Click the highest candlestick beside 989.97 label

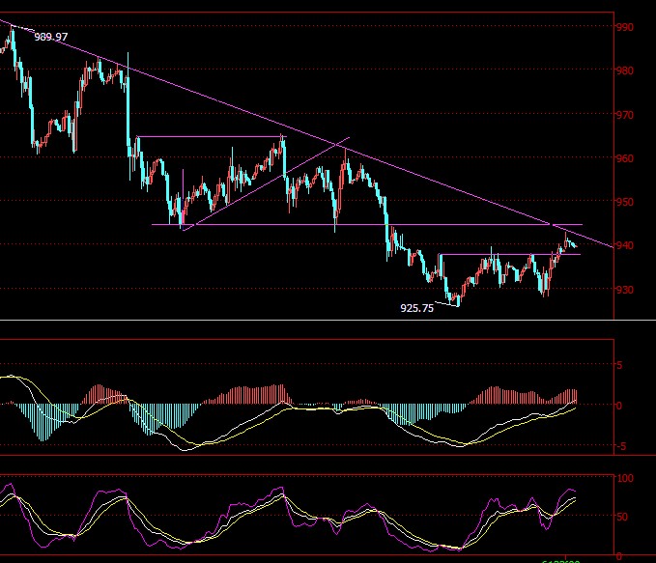12,37
